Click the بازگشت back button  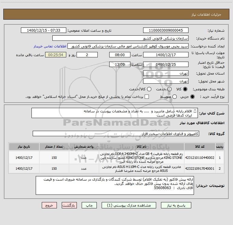(x=69, y=205)
